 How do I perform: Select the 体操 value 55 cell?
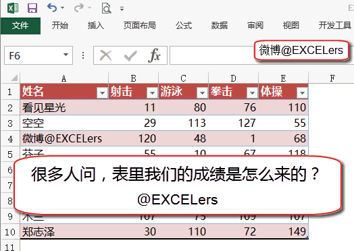click(283, 123)
